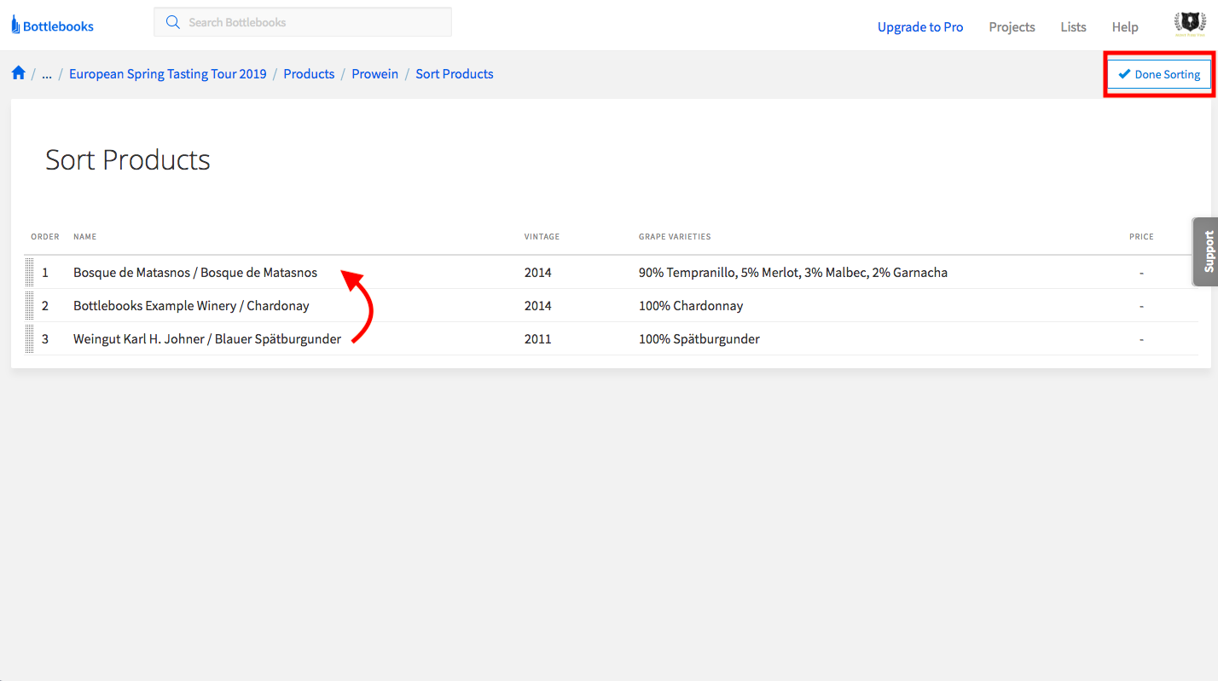This screenshot has height=681, width=1218.
Task: Open the Help menu
Action: coord(1125,27)
